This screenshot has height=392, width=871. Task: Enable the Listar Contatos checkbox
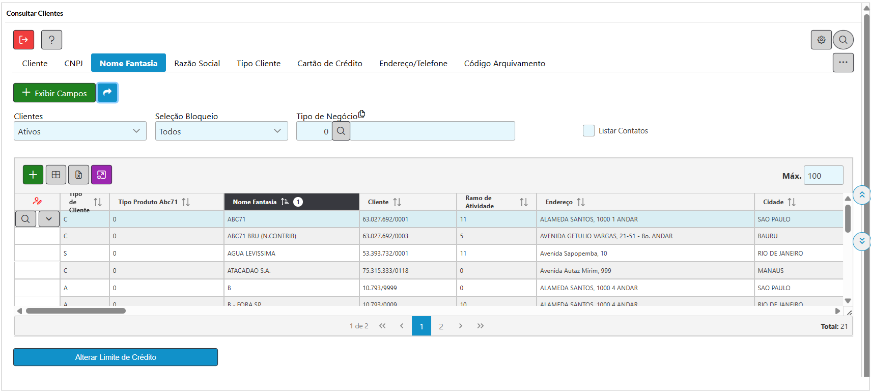(588, 131)
